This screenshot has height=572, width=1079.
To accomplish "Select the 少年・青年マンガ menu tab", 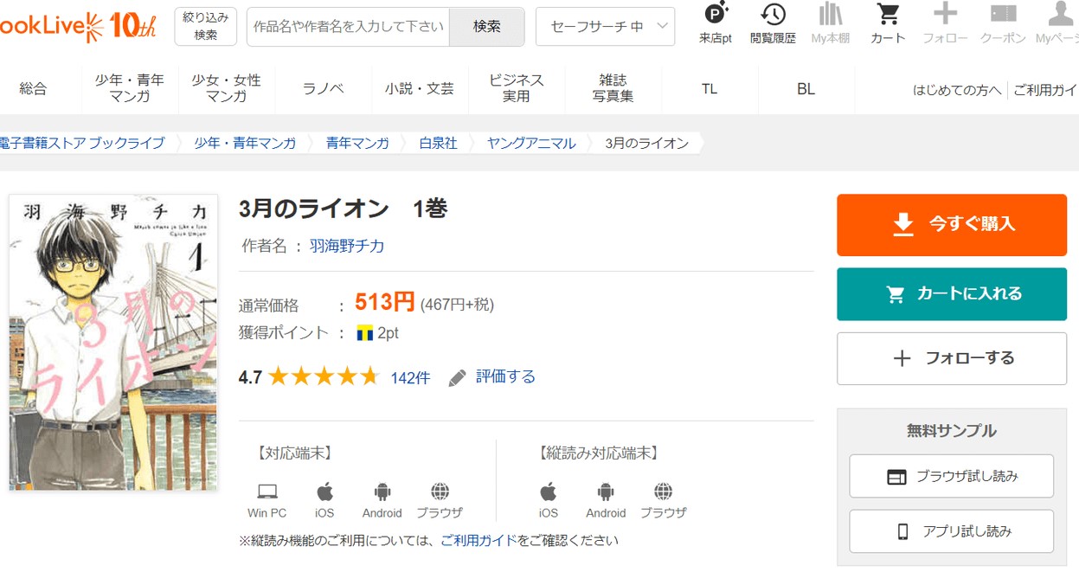I will [130, 88].
